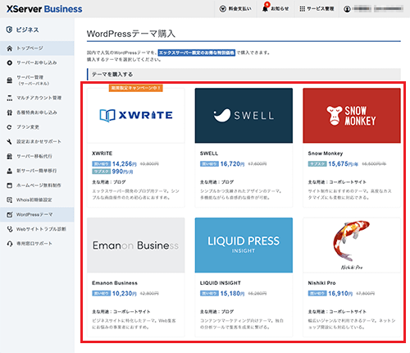Click the サブスク badge on the XWRITE card
Screen dimensions: 410x353
(x=102, y=172)
